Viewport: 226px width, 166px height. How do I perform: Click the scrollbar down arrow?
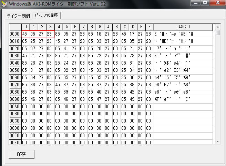[x=218, y=141]
